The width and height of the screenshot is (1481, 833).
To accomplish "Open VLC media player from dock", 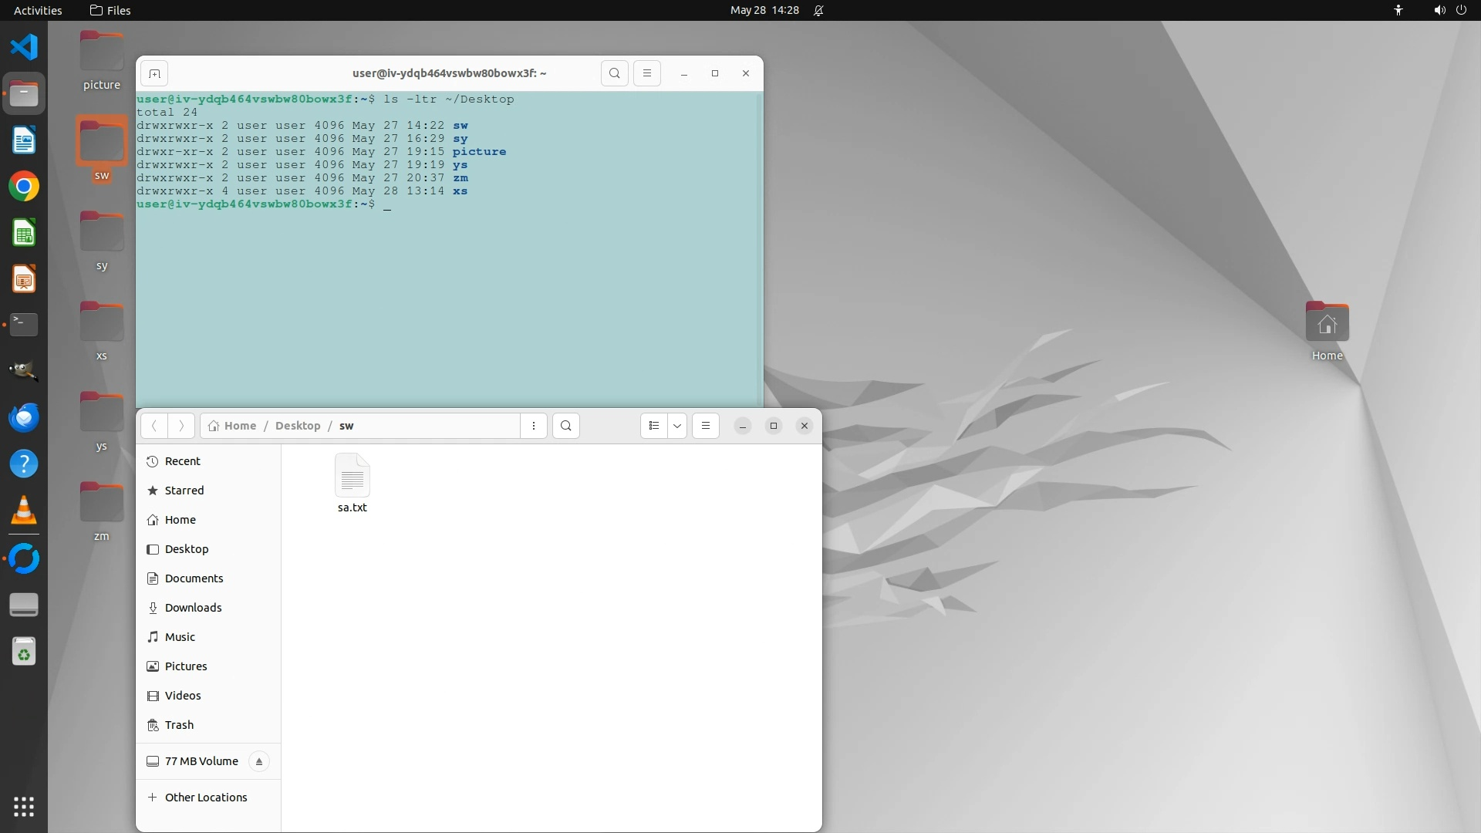I will (24, 511).
